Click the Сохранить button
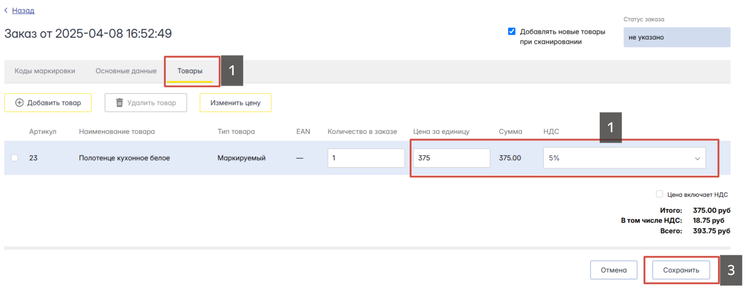The height and width of the screenshot is (305, 745). tap(681, 270)
